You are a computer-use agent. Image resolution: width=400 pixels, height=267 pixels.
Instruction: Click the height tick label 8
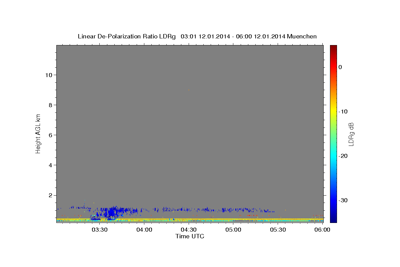(50, 105)
